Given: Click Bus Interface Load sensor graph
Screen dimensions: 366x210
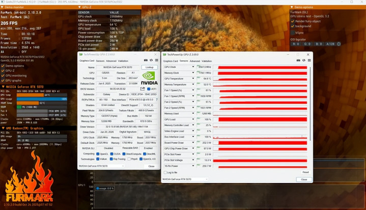Looking at the screenshot, I should [x=260, y=137].
